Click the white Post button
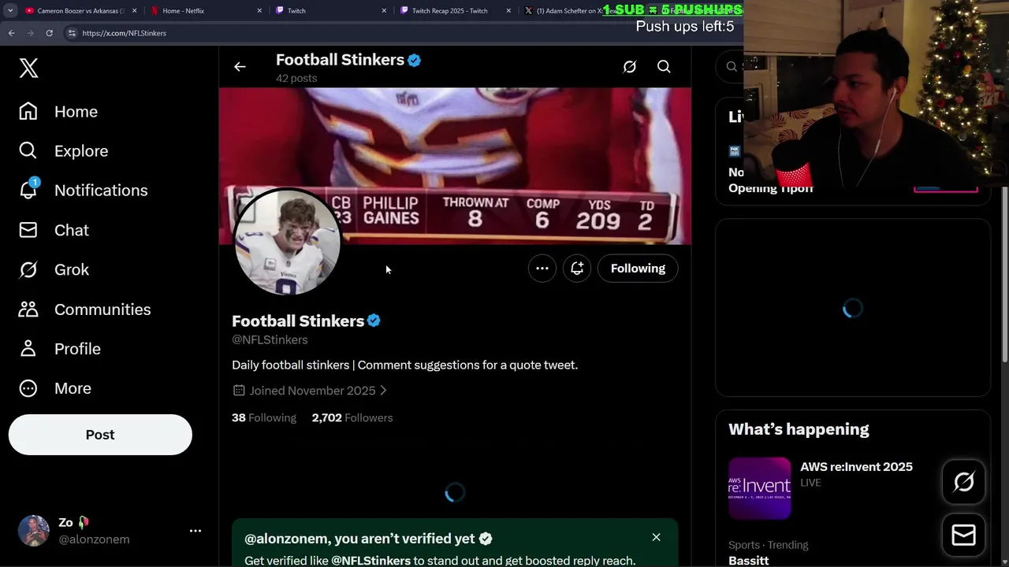This screenshot has width=1009, height=567. [x=100, y=435]
